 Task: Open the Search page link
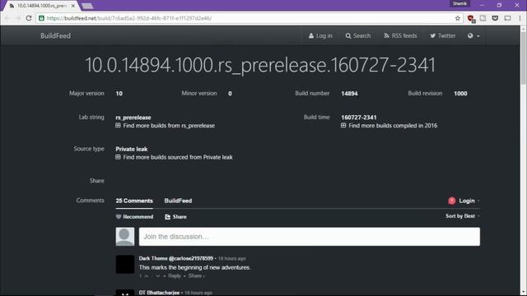(358, 36)
